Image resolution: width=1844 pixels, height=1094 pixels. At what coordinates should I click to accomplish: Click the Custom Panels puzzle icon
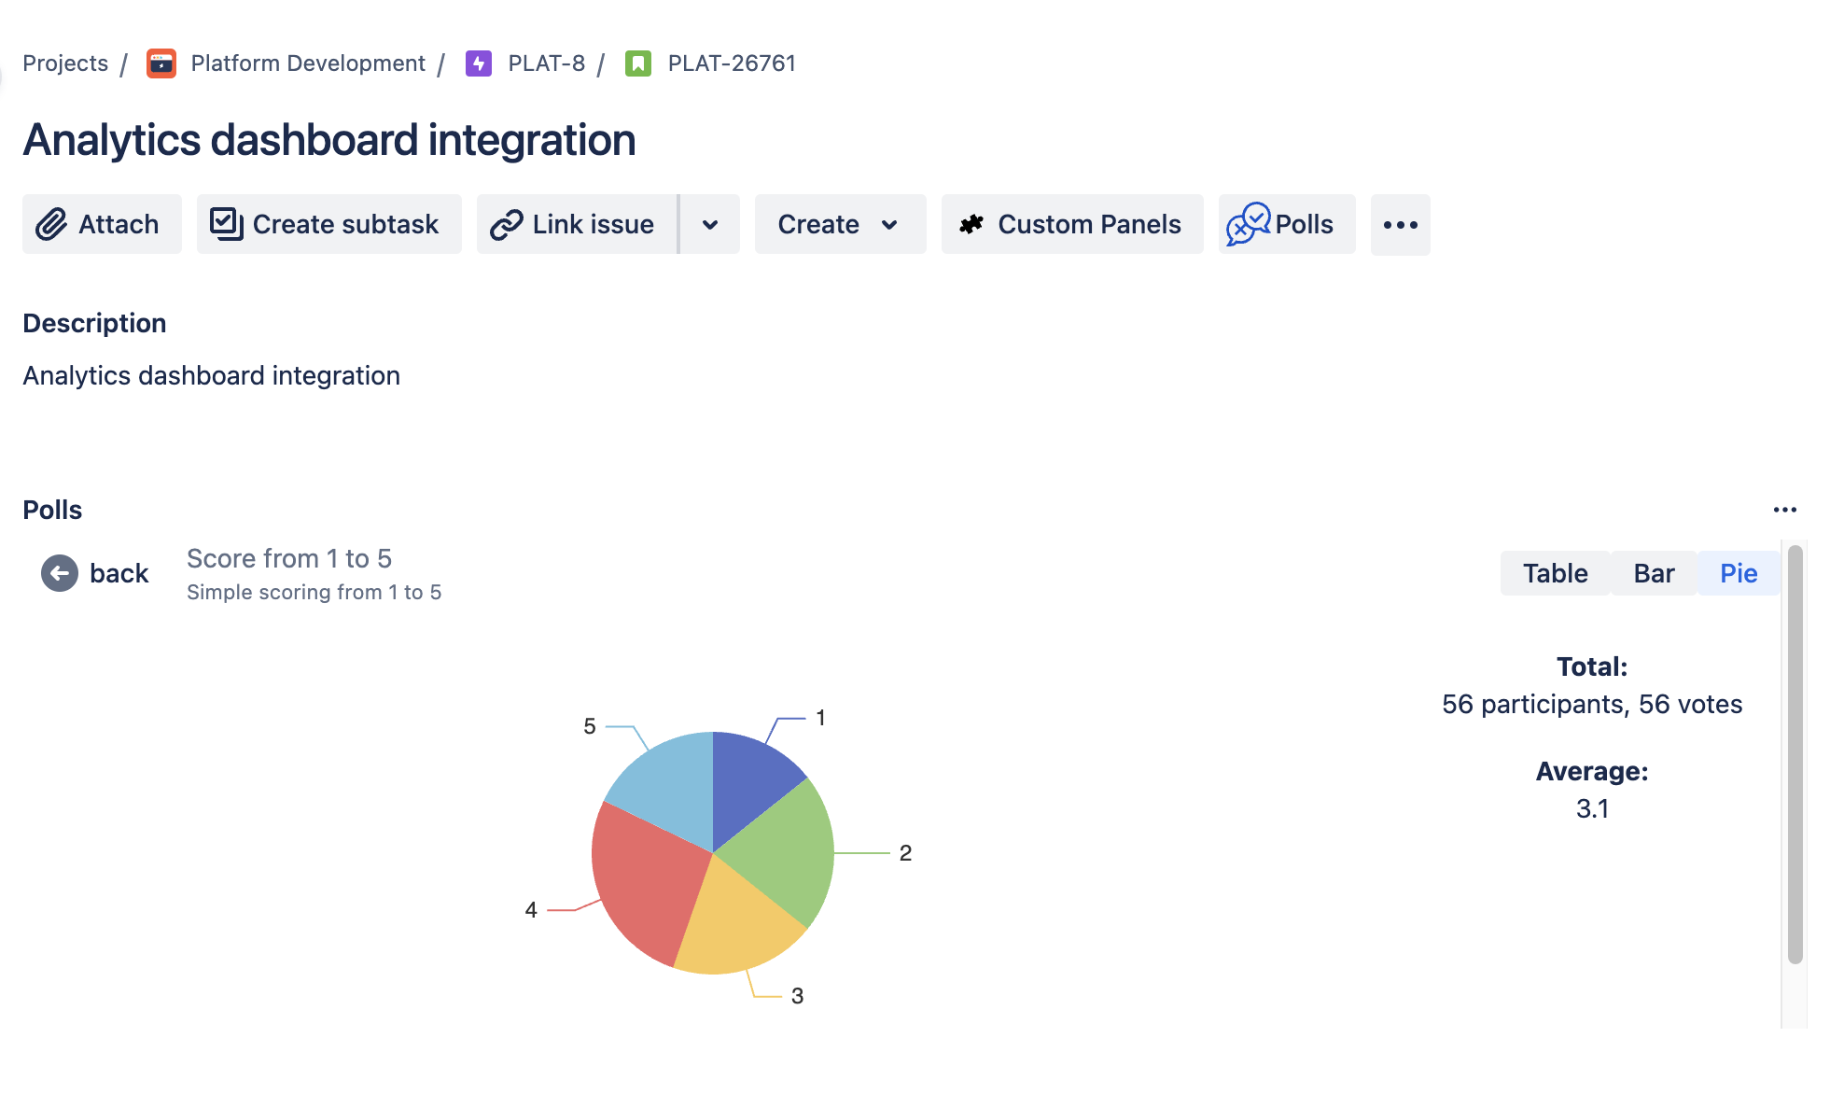pos(971,224)
